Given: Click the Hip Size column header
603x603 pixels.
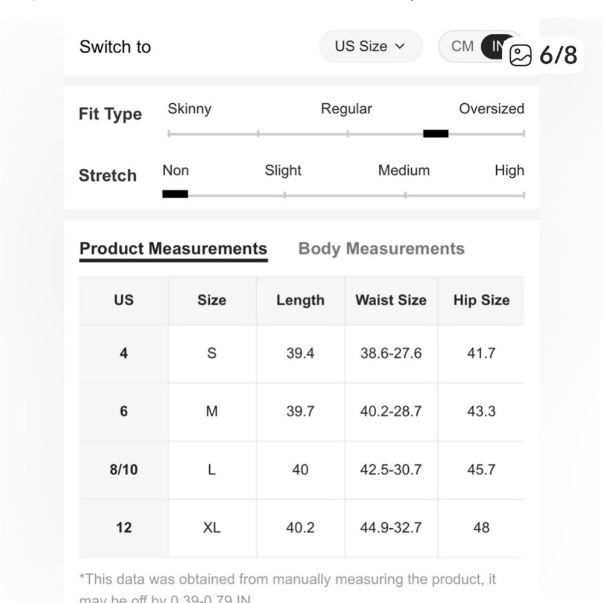Looking at the screenshot, I should [x=481, y=300].
